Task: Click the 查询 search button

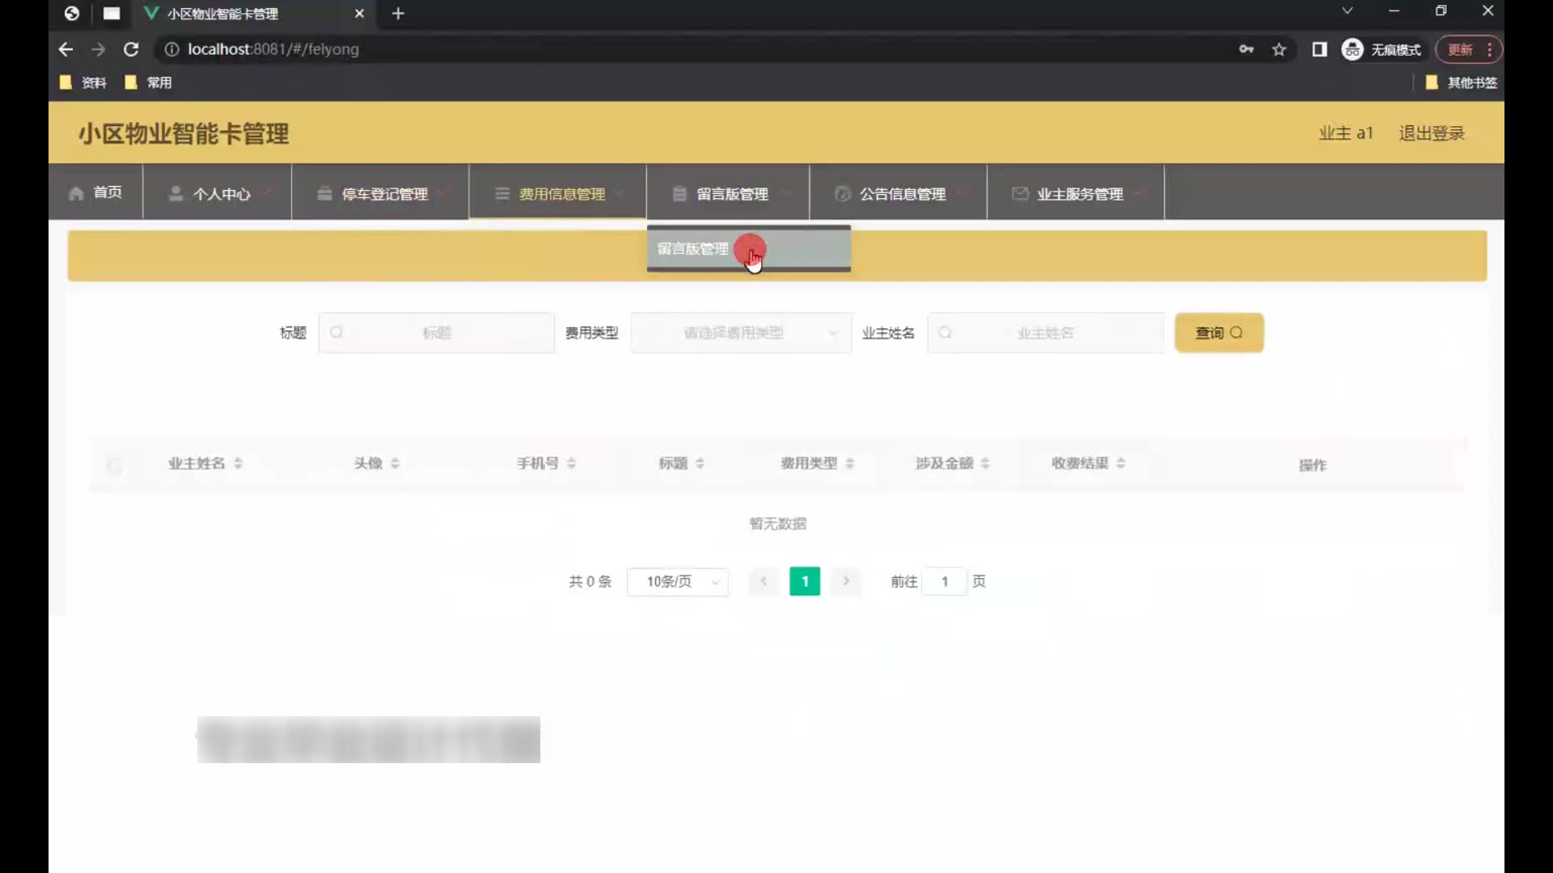Action: point(1218,333)
